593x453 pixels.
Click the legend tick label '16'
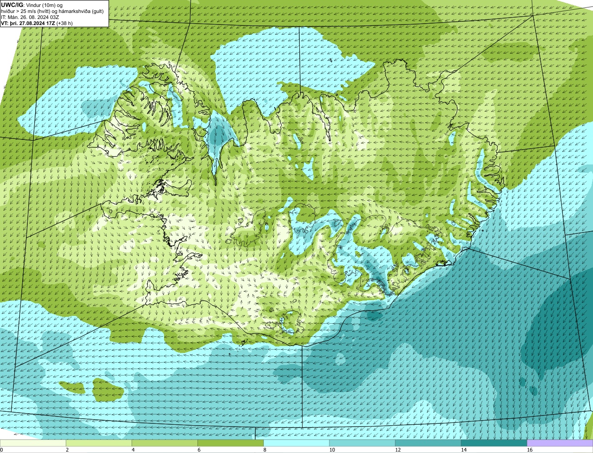[529, 450]
